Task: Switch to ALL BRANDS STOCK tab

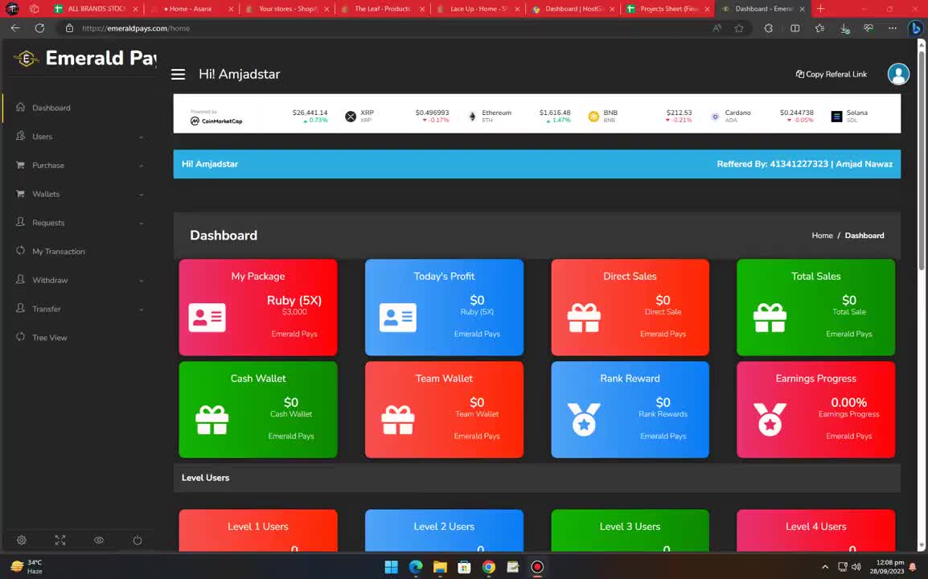Action: tap(96, 9)
